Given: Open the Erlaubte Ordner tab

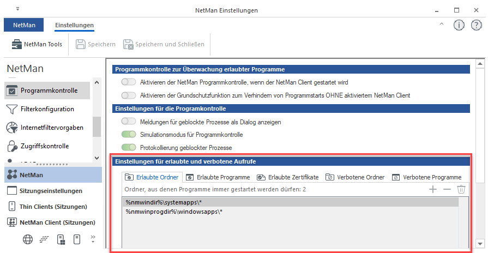Looking at the screenshot, I should coord(152,177).
